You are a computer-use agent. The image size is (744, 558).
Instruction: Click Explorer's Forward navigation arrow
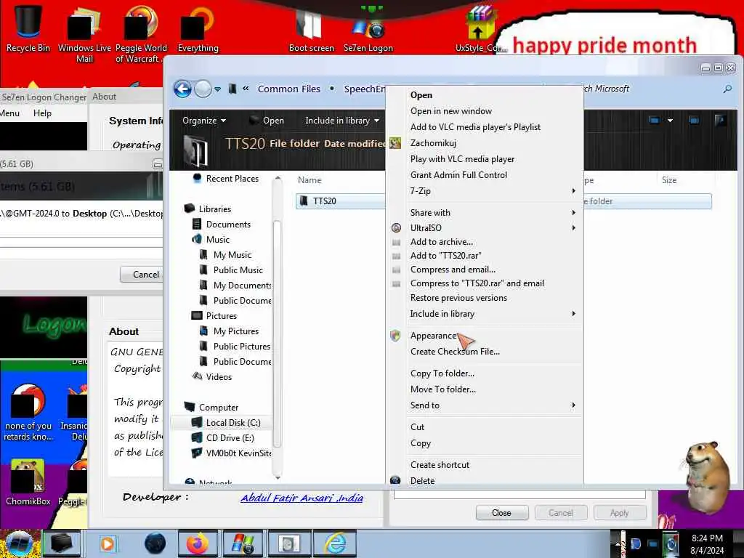point(203,89)
